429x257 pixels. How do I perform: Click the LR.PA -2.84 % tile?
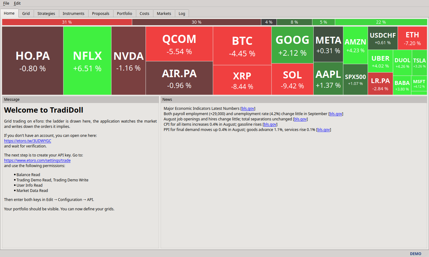coord(380,84)
